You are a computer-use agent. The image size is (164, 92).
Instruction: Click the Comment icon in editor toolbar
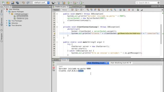(138, 10)
